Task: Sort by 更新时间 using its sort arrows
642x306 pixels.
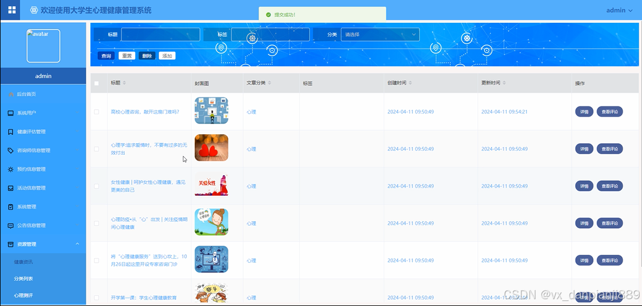Action: click(504, 82)
